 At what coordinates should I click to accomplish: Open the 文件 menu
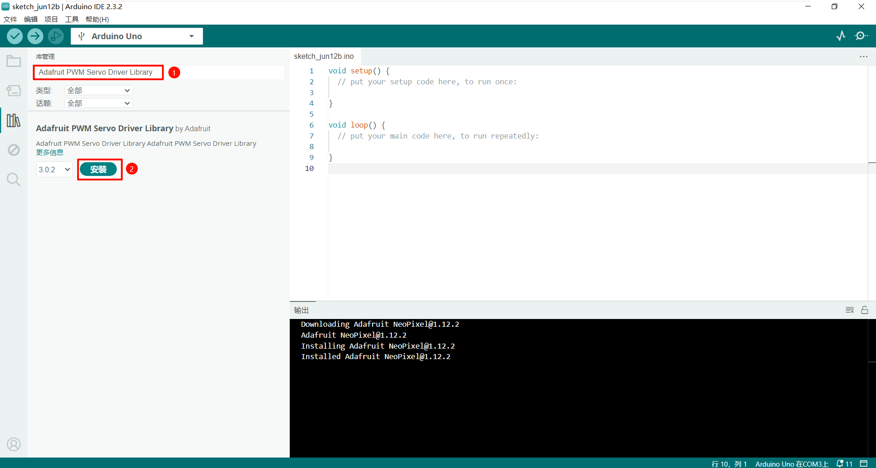point(10,19)
